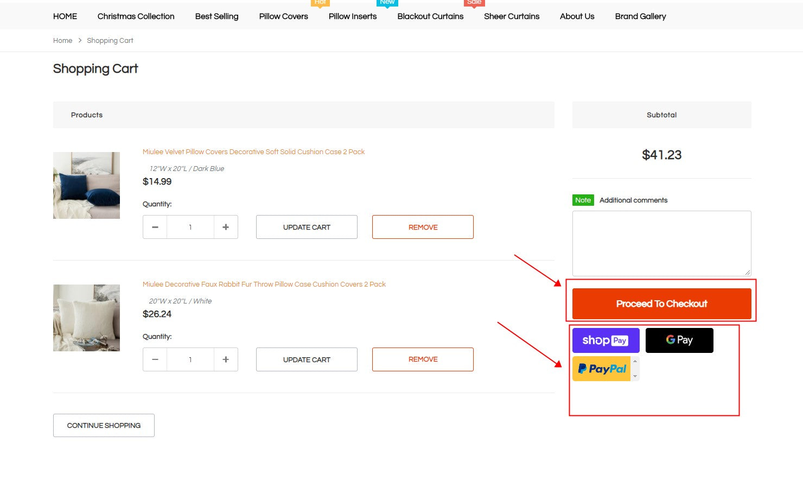Increase quantity of faux rabbit fur covers

tap(226, 359)
